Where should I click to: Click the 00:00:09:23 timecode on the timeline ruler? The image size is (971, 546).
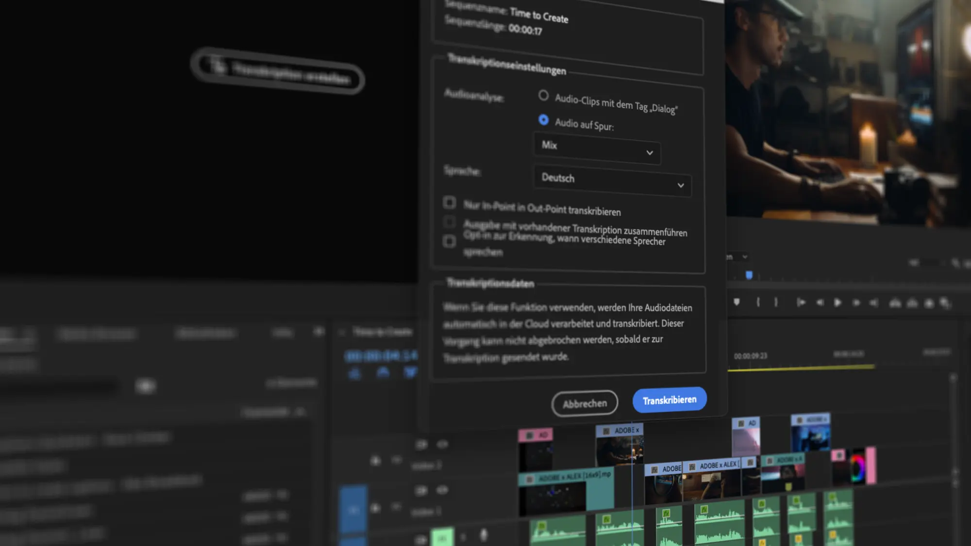tap(751, 356)
